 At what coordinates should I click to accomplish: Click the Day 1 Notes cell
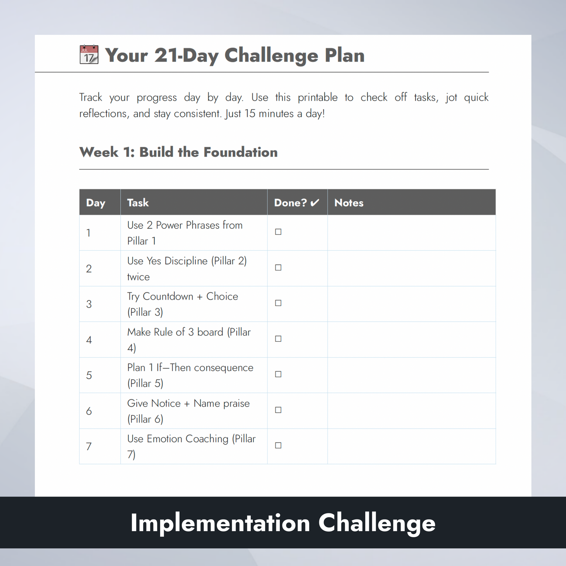[x=411, y=233]
